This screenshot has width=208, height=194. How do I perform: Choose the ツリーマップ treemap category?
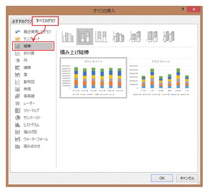[x=27, y=111]
